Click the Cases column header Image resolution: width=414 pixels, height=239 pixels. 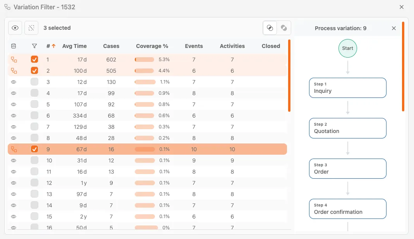(111, 46)
